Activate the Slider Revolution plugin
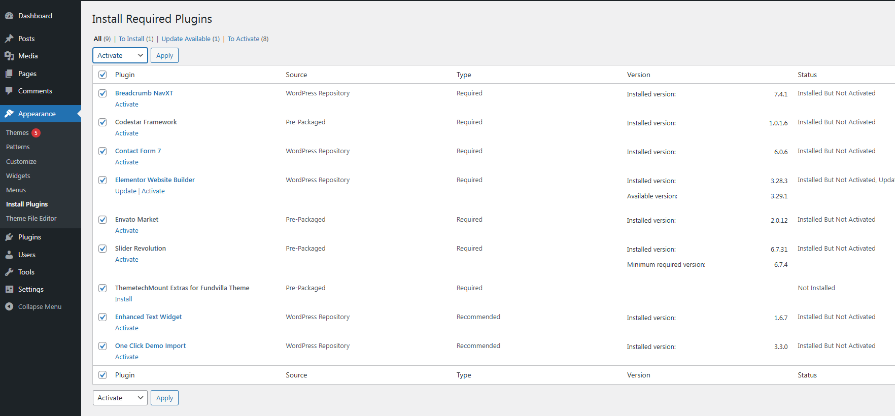 click(x=127, y=259)
